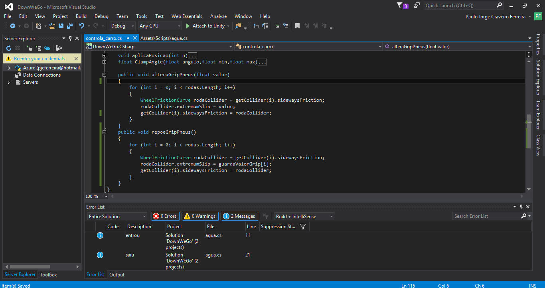The width and height of the screenshot is (545, 288).
Task: Toggle the 0 Errors filter button
Action: click(x=165, y=216)
